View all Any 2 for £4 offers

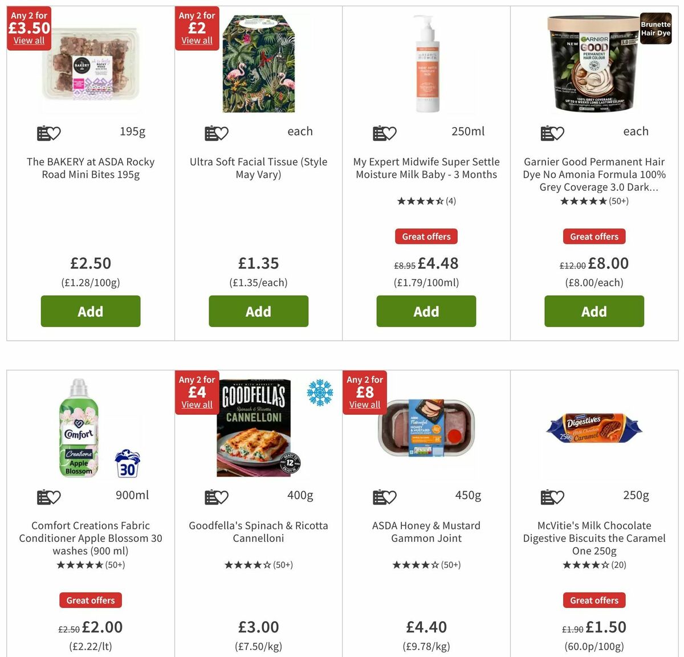click(197, 405)
